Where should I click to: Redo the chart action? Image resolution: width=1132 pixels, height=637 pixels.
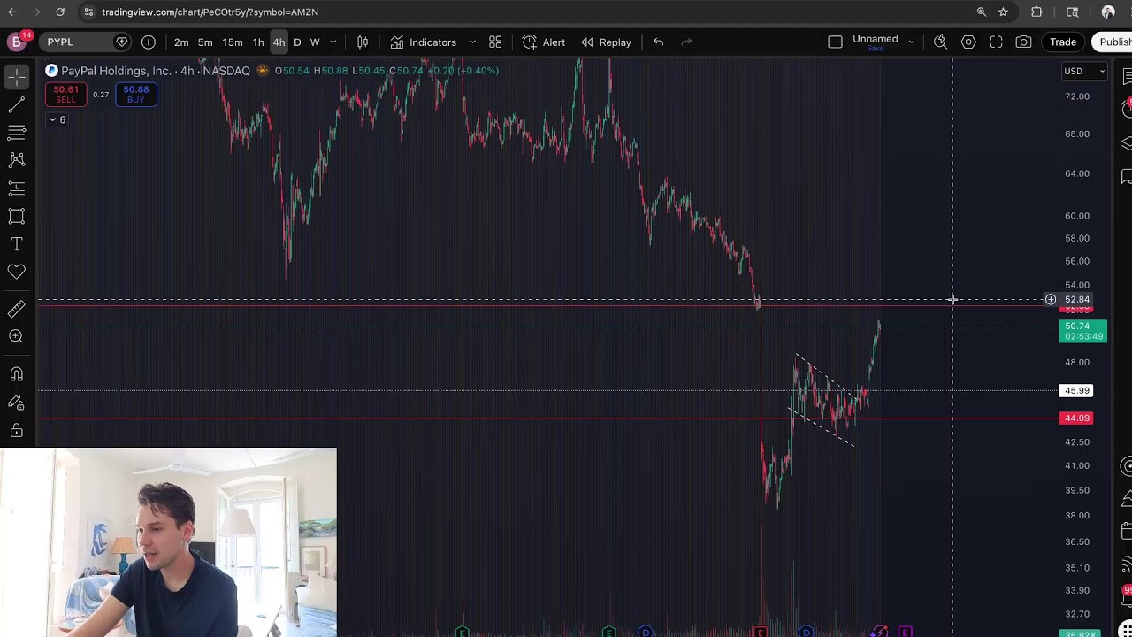click(x=686, y=42)
